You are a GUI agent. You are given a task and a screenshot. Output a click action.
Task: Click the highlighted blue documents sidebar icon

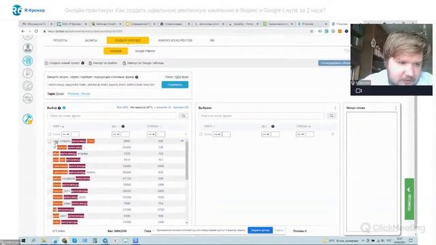click(x=27, y=61)
